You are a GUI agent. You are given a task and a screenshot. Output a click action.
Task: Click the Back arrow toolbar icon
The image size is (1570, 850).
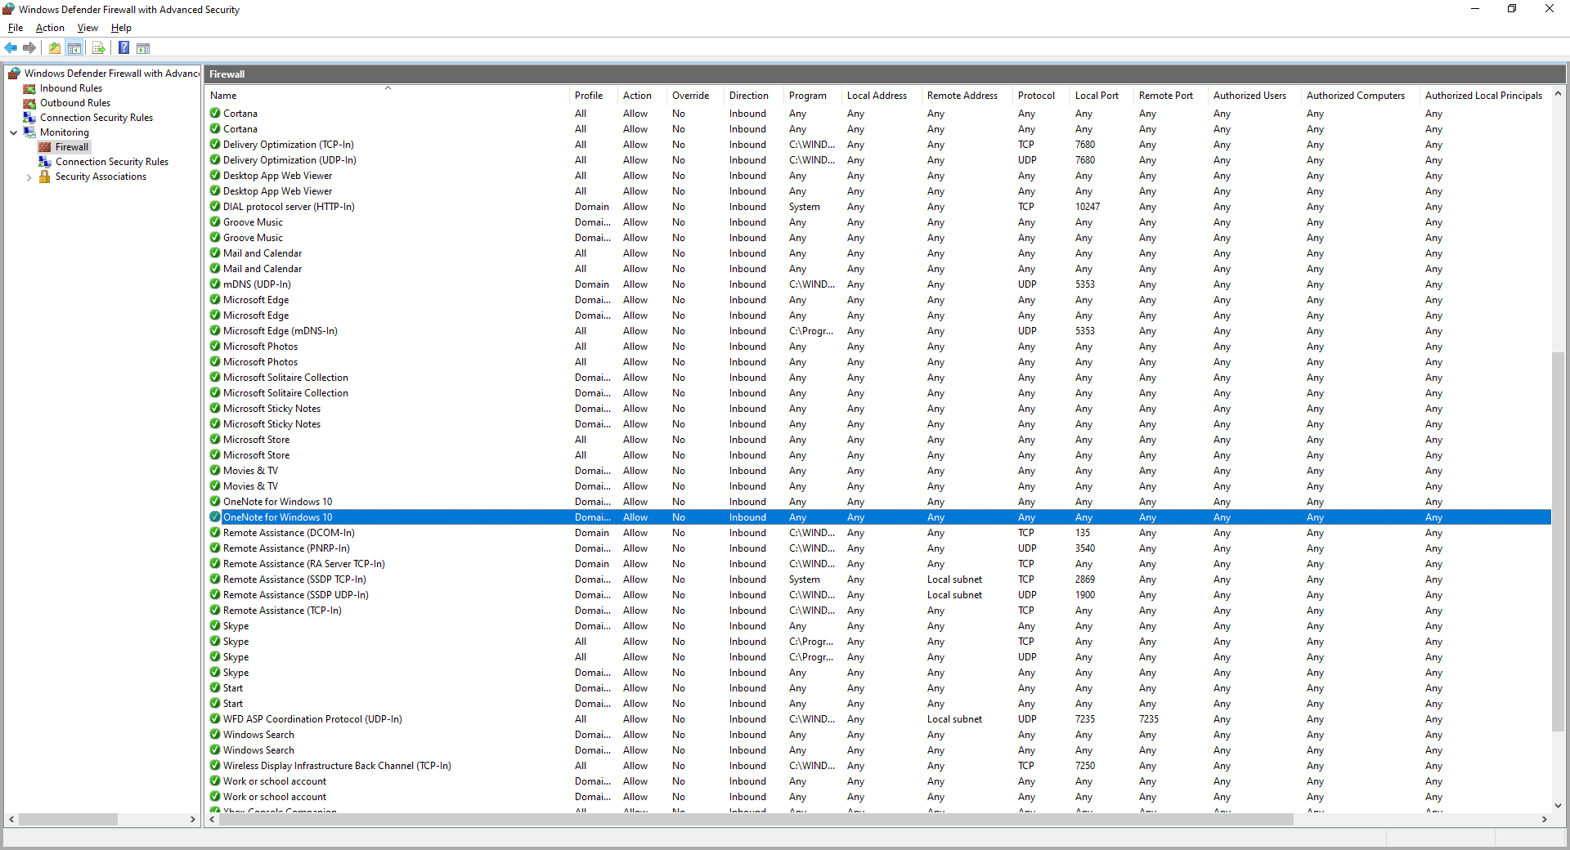pos(11,48)
